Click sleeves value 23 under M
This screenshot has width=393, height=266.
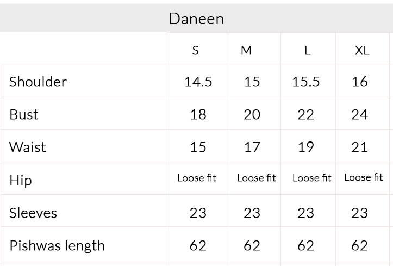[x=252, y=213]
